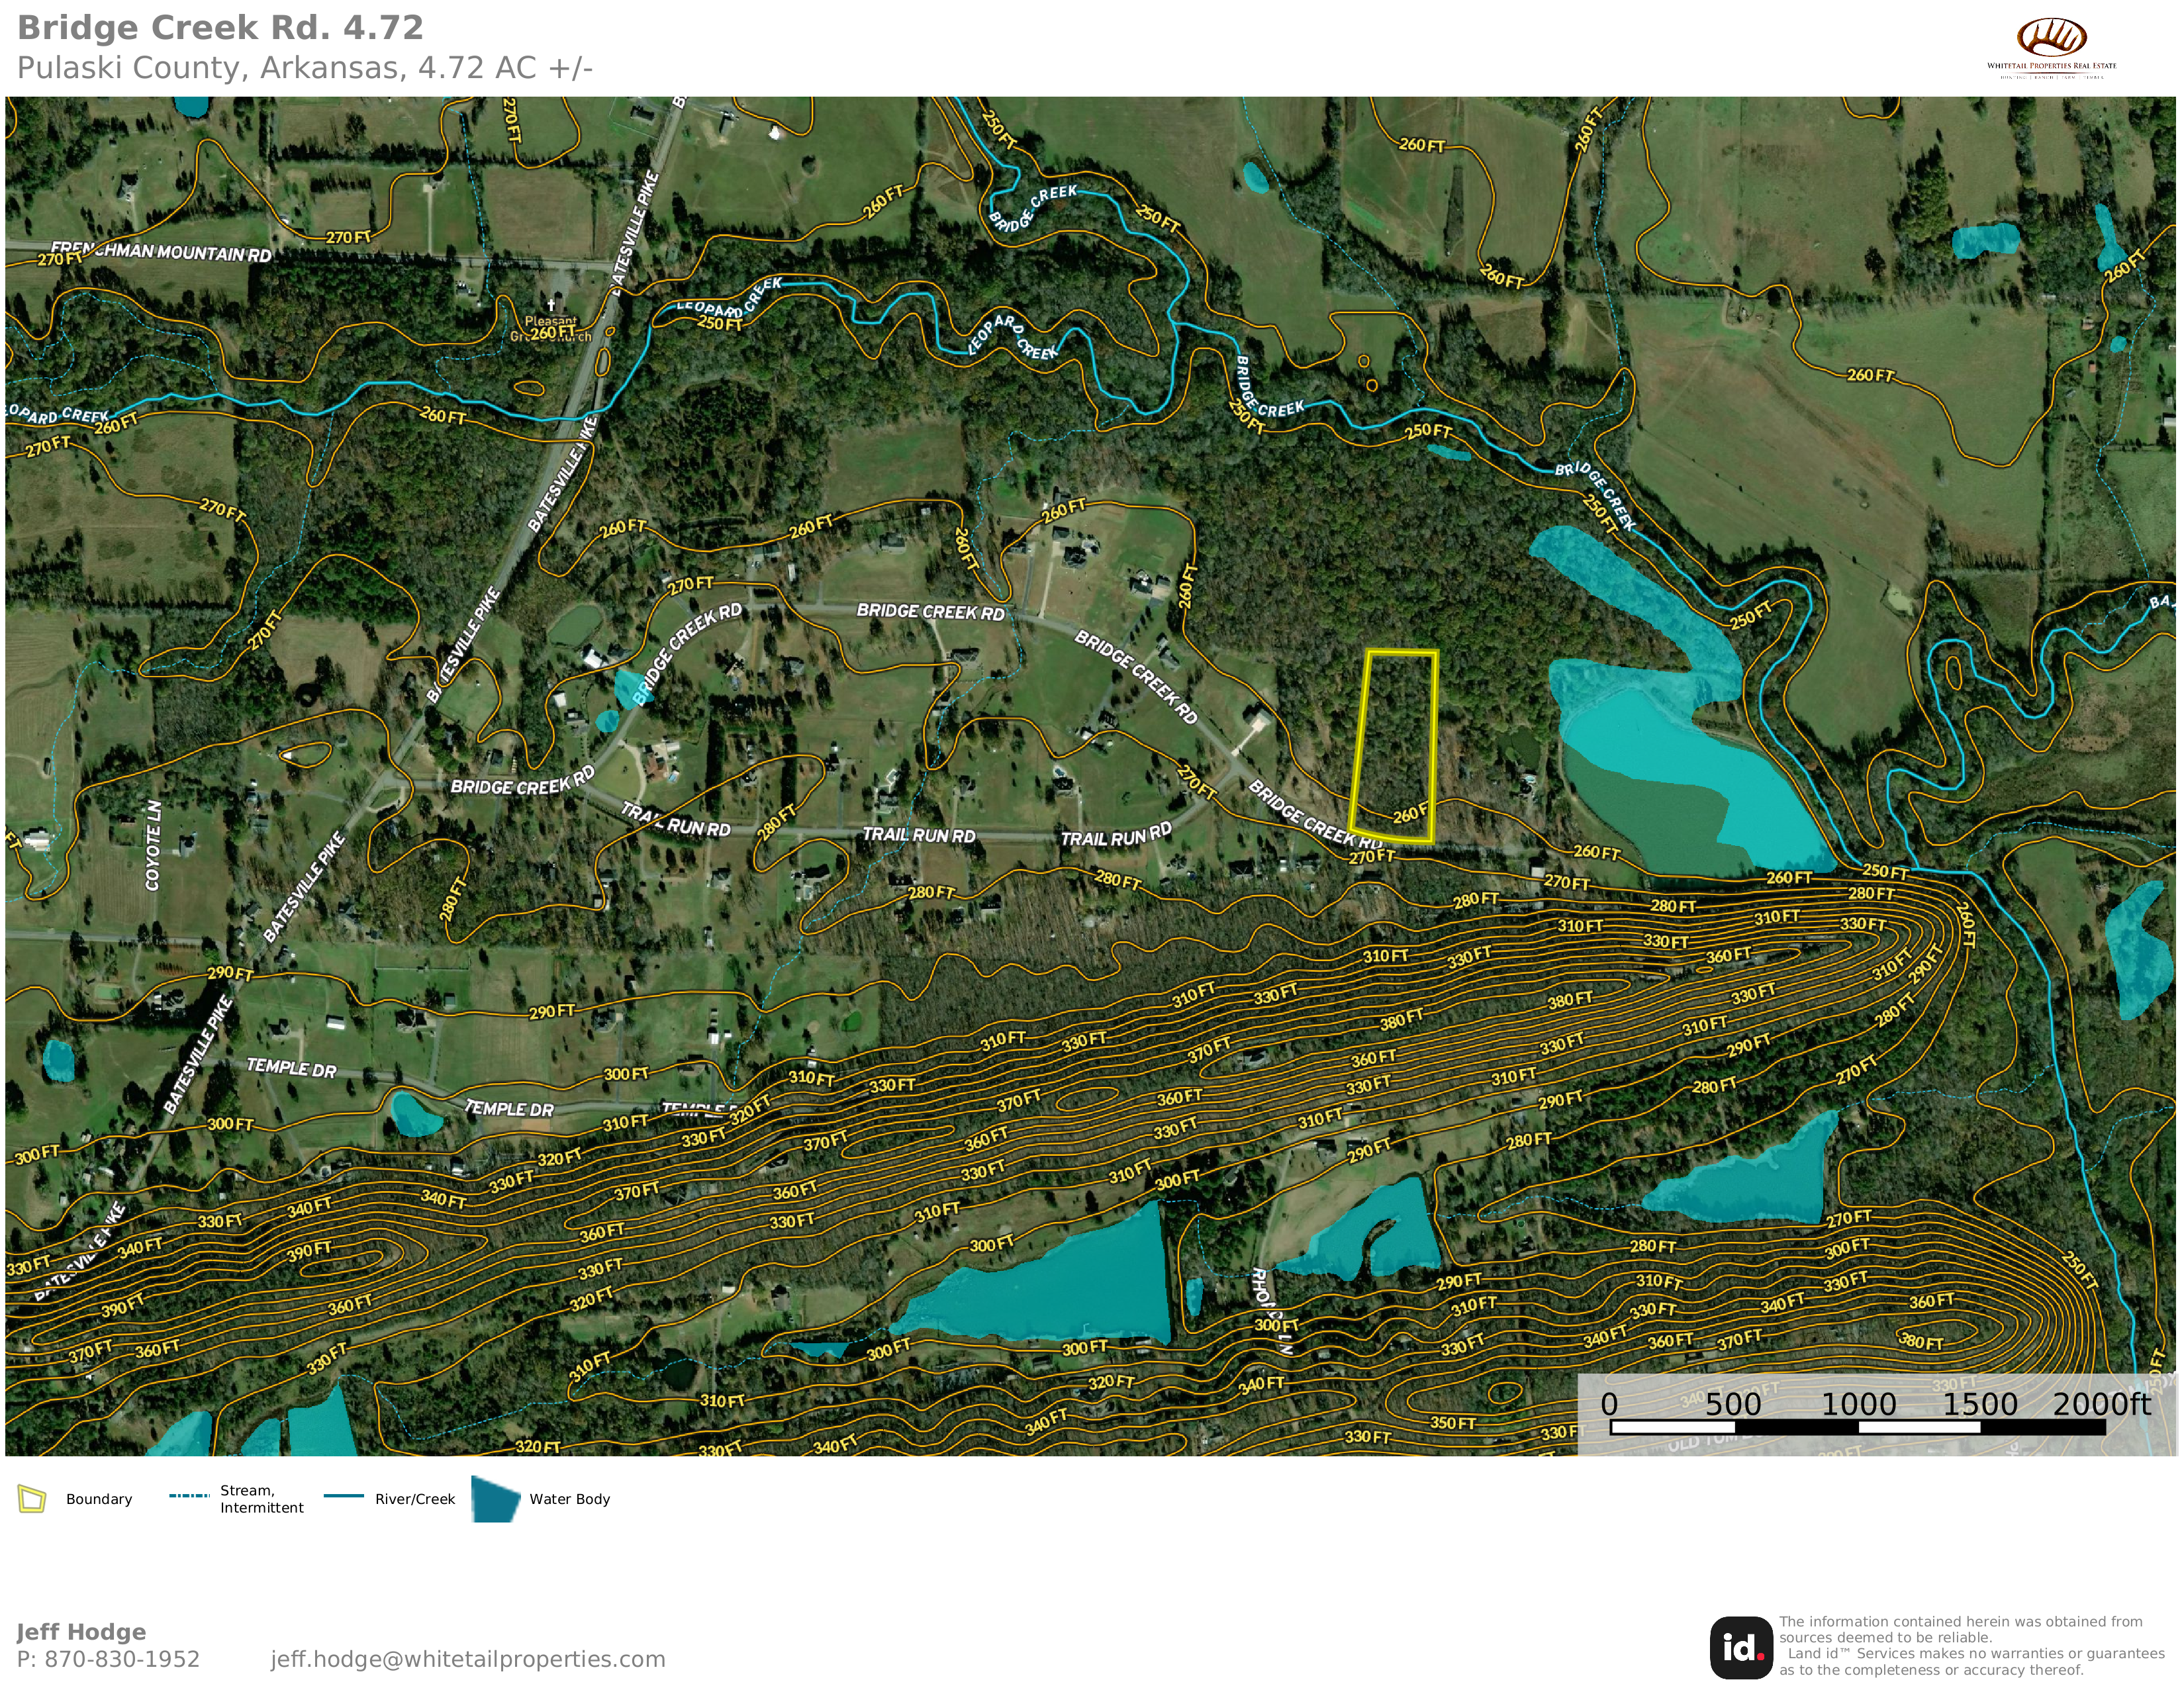Click the intermittent stream dashed line symbol

188,1496
